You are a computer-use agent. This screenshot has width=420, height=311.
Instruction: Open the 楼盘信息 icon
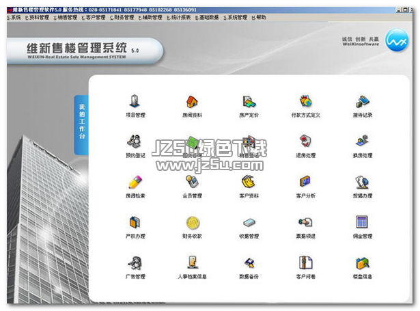pos(363,263)
